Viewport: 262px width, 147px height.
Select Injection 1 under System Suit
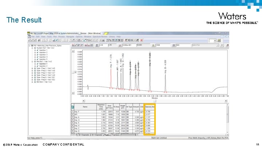pos(43,50)
